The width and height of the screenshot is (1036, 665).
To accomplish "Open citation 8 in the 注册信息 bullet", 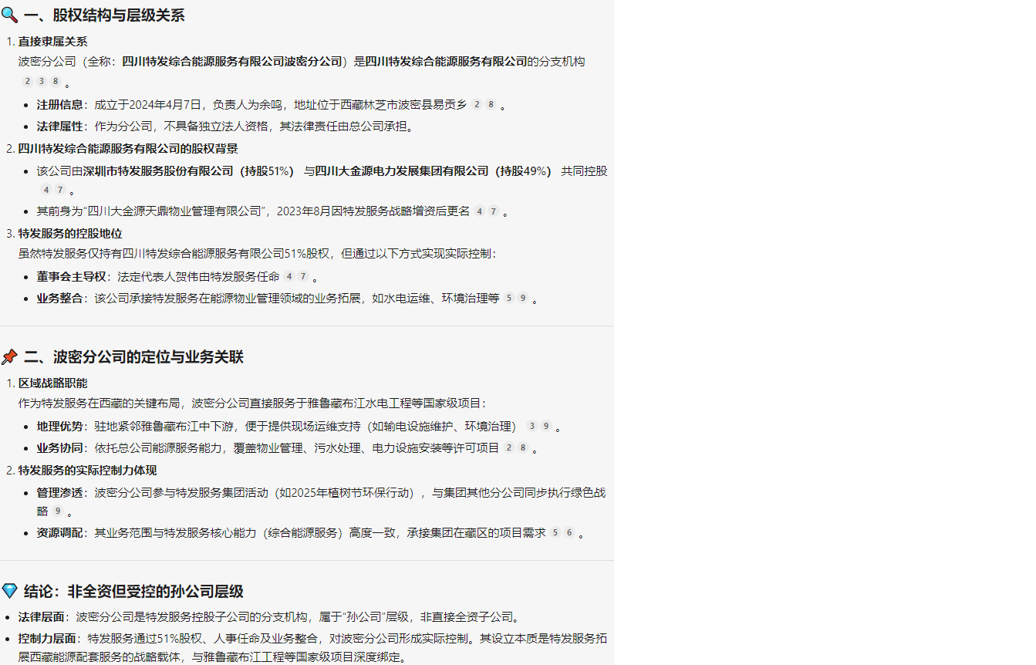I will pyautogui.click(x=491, y=104).
